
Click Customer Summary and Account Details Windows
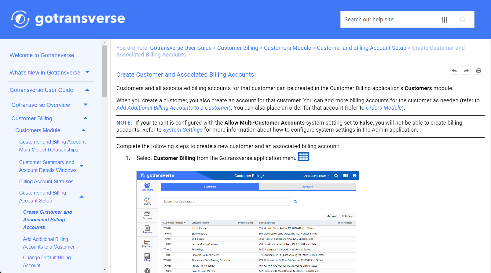48,166
